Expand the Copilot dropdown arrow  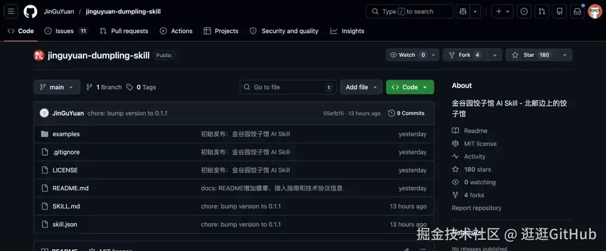(x=475, y=12)
